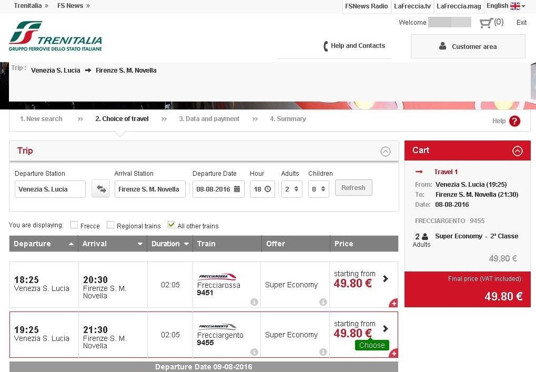Click info icon for 18:25 Super Economy offer
Screen dimensions: 536x372
(x=323, y=302)
